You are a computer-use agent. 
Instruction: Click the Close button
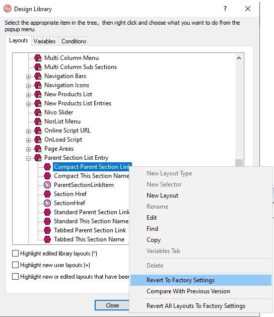112,305
